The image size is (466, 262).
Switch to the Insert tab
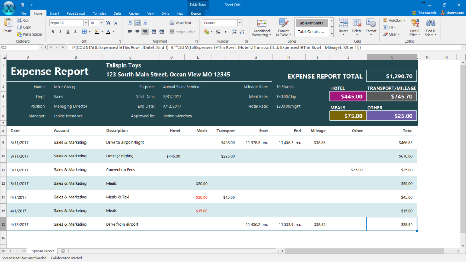[x=54, y=13]
